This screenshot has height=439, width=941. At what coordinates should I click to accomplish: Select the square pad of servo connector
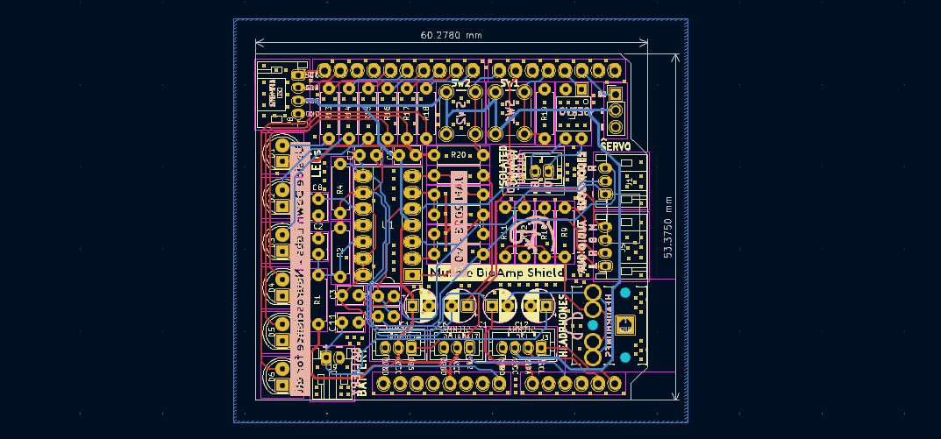click(x=616, y=94)
